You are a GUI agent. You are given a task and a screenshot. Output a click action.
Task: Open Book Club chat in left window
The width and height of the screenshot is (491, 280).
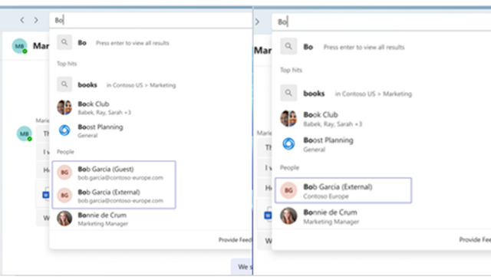[151, 107]
